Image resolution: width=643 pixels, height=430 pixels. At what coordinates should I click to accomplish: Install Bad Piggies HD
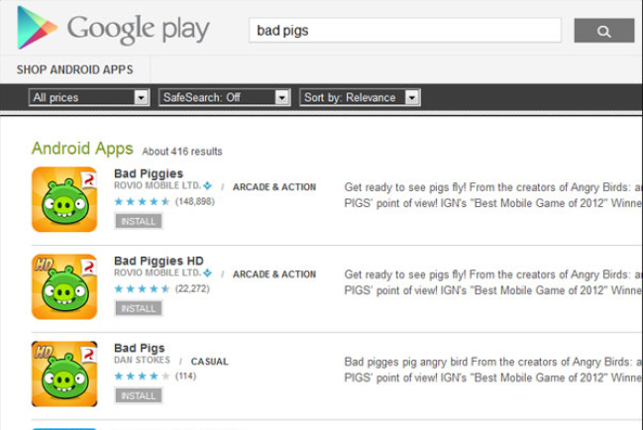(138, 308)
